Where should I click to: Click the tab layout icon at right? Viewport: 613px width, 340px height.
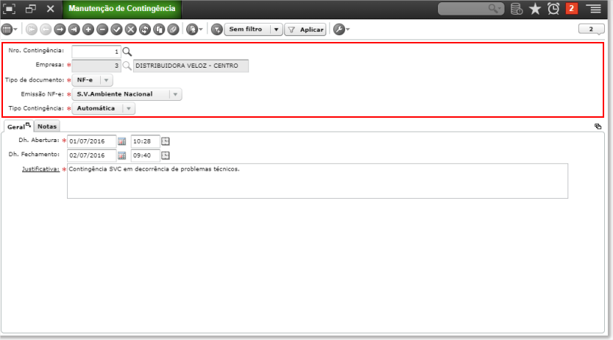coord(598,127)
